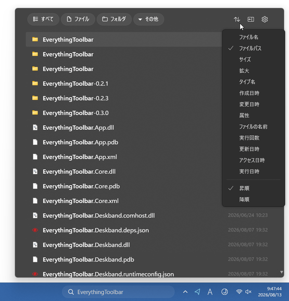Click file icon of EverythingToolbar.Deskband.pdb
The width and height of the screenshot is (289, 301).
tap(35, 260)
